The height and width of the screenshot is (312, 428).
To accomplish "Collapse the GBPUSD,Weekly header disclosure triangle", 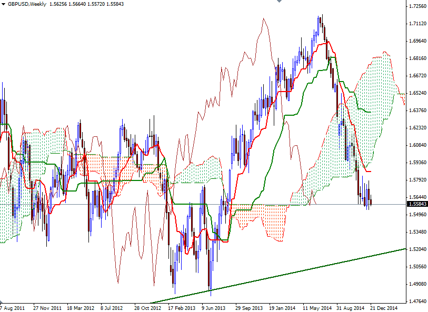I will pyautogui.click(x=4, y=4).
